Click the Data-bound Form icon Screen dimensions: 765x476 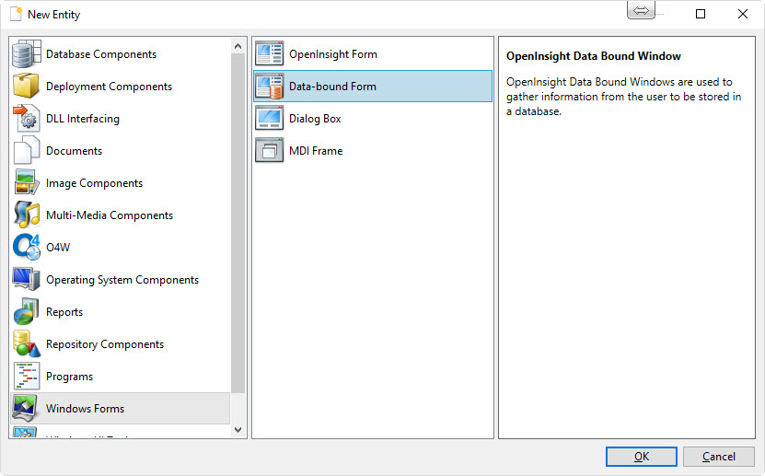(x=270, y=87)
